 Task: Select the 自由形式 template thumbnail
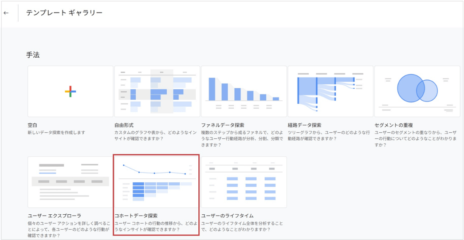(157, 91)
